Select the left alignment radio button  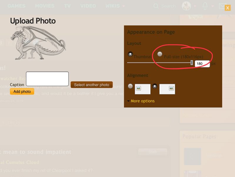130,86
